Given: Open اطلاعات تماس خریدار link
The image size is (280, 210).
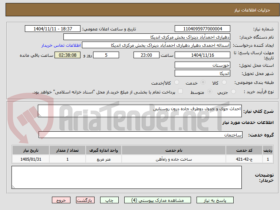Looking at the screenshot, I should (x=61, y=45).
